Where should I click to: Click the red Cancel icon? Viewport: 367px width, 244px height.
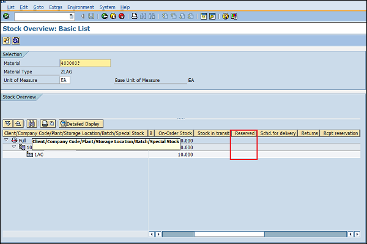(122, 16)
